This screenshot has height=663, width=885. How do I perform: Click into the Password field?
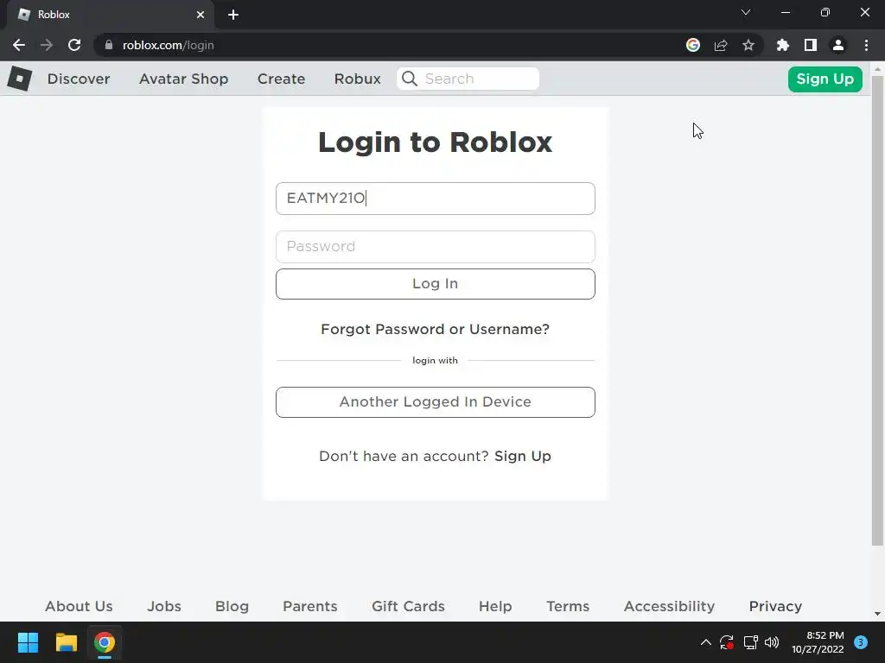pyautogui.click(x=436, y=246)
